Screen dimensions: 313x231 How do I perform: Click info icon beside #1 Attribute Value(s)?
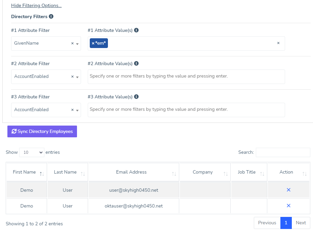136,30
